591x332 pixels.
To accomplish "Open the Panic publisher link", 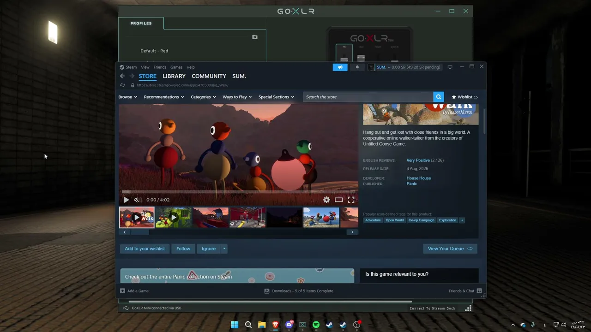I will pos(411,184).
